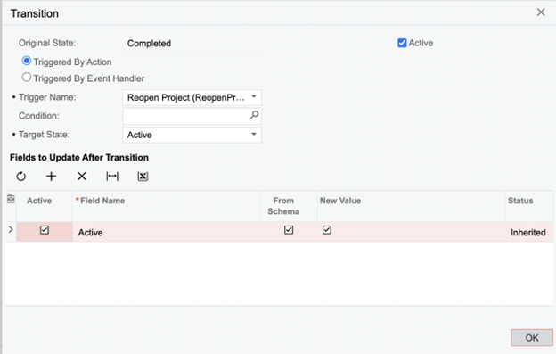The height and width of the screenshot is (354, 556).
Task: Select Triggered By Event Handler option
Action: (26, 77)
